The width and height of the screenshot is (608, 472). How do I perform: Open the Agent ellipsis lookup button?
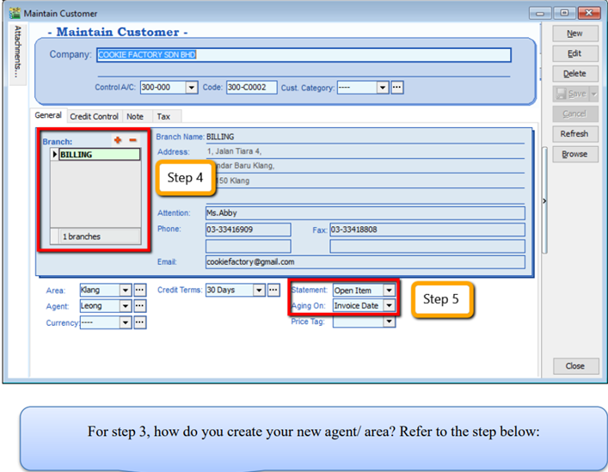tap(139, 306)
